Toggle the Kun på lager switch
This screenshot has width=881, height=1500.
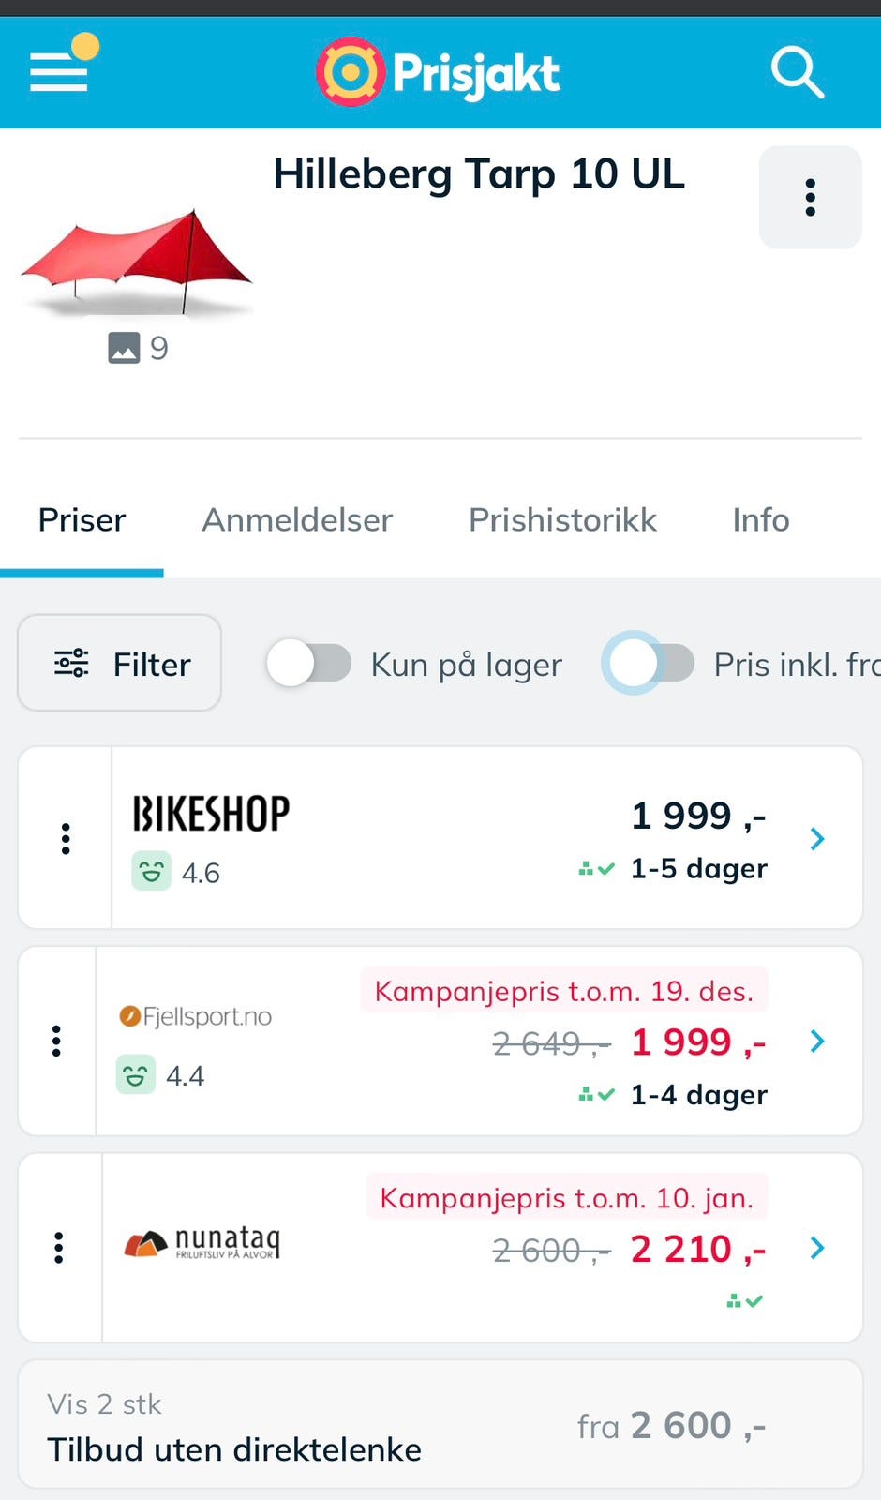click(309, 664)
